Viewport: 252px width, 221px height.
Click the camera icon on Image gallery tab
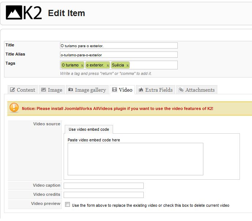[x=71, y=89]
